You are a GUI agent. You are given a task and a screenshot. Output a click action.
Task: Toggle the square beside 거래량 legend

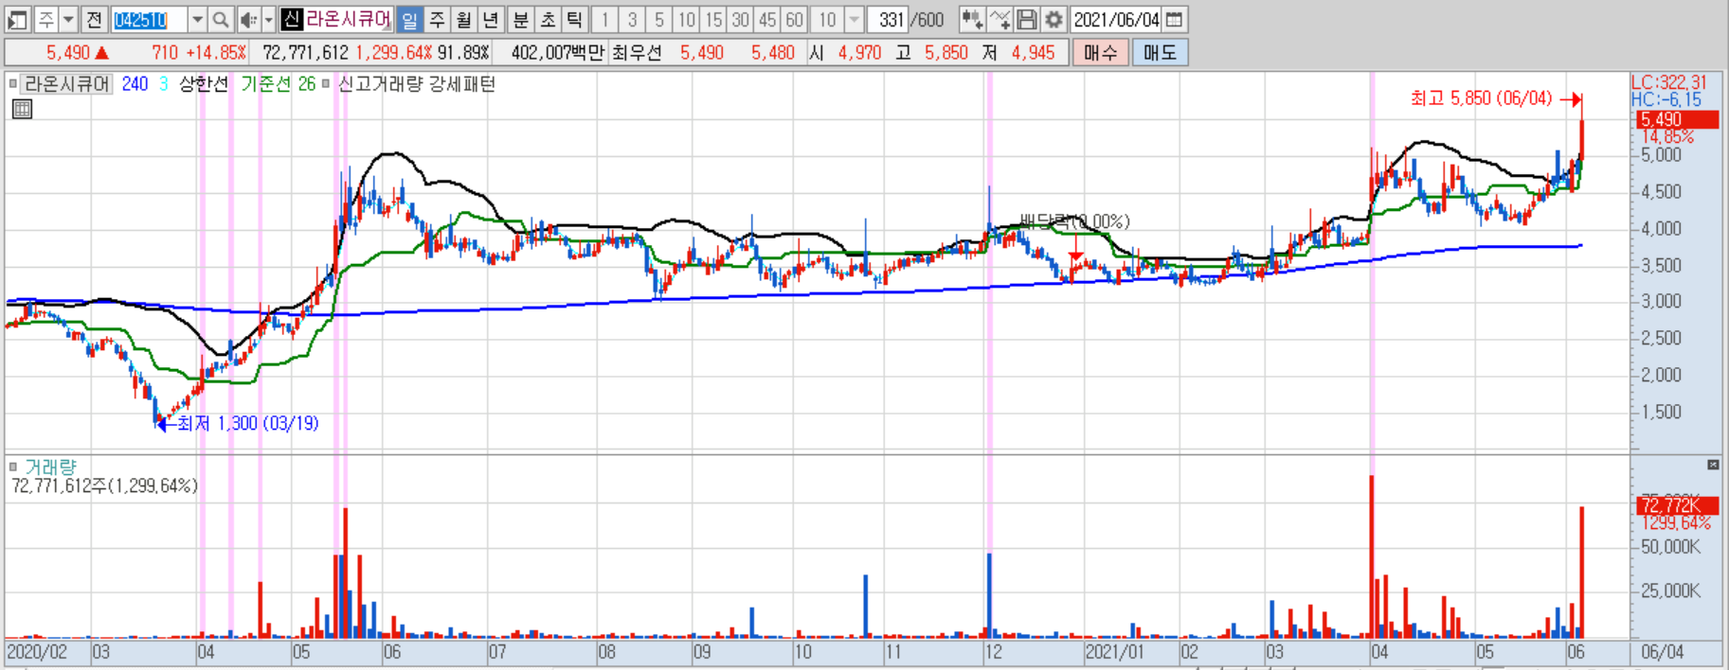13,467
